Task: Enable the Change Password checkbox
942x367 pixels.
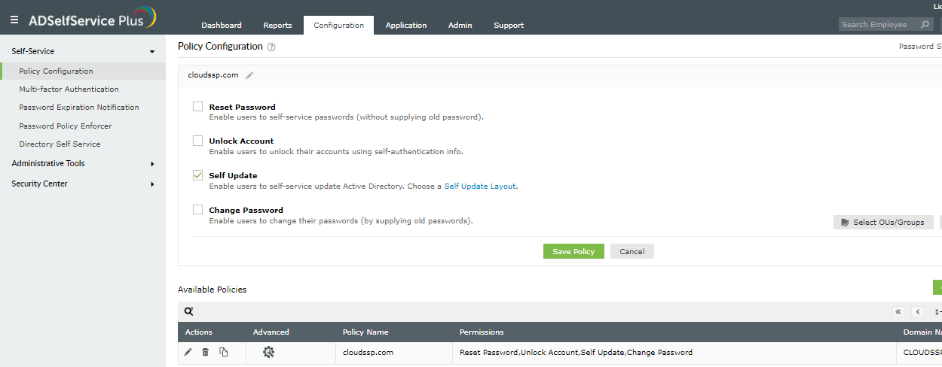Action: (x=197, y=209)
